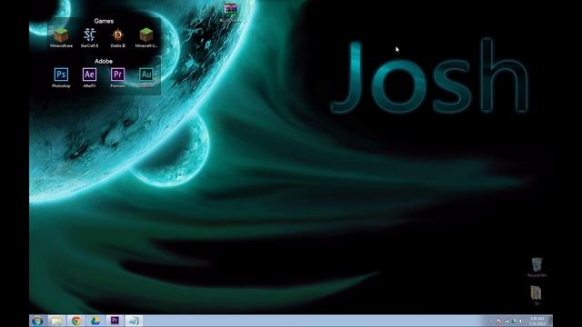The height and width of the screenshot is (327, 582).
Task: Open the Windows Start menu
Action: click(37, 321)
